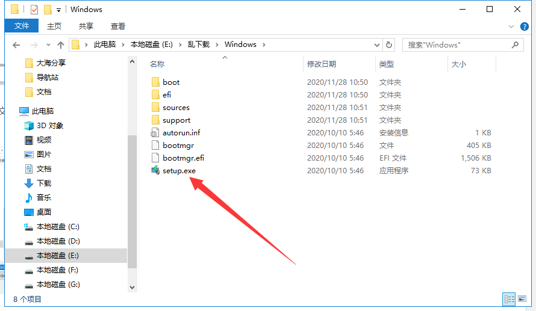536x311 pixels.
Task: Open the help question mark icon
Action: 525,26
